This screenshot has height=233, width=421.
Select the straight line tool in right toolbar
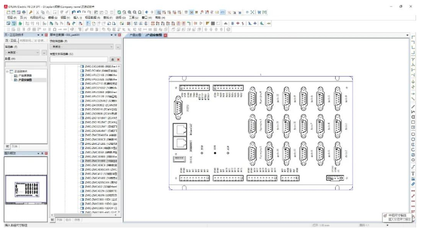[413, 106]
